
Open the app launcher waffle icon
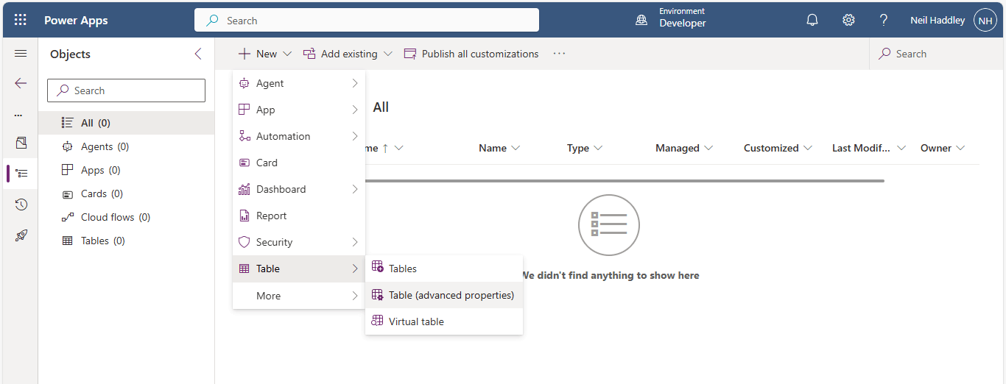[21, 20]
